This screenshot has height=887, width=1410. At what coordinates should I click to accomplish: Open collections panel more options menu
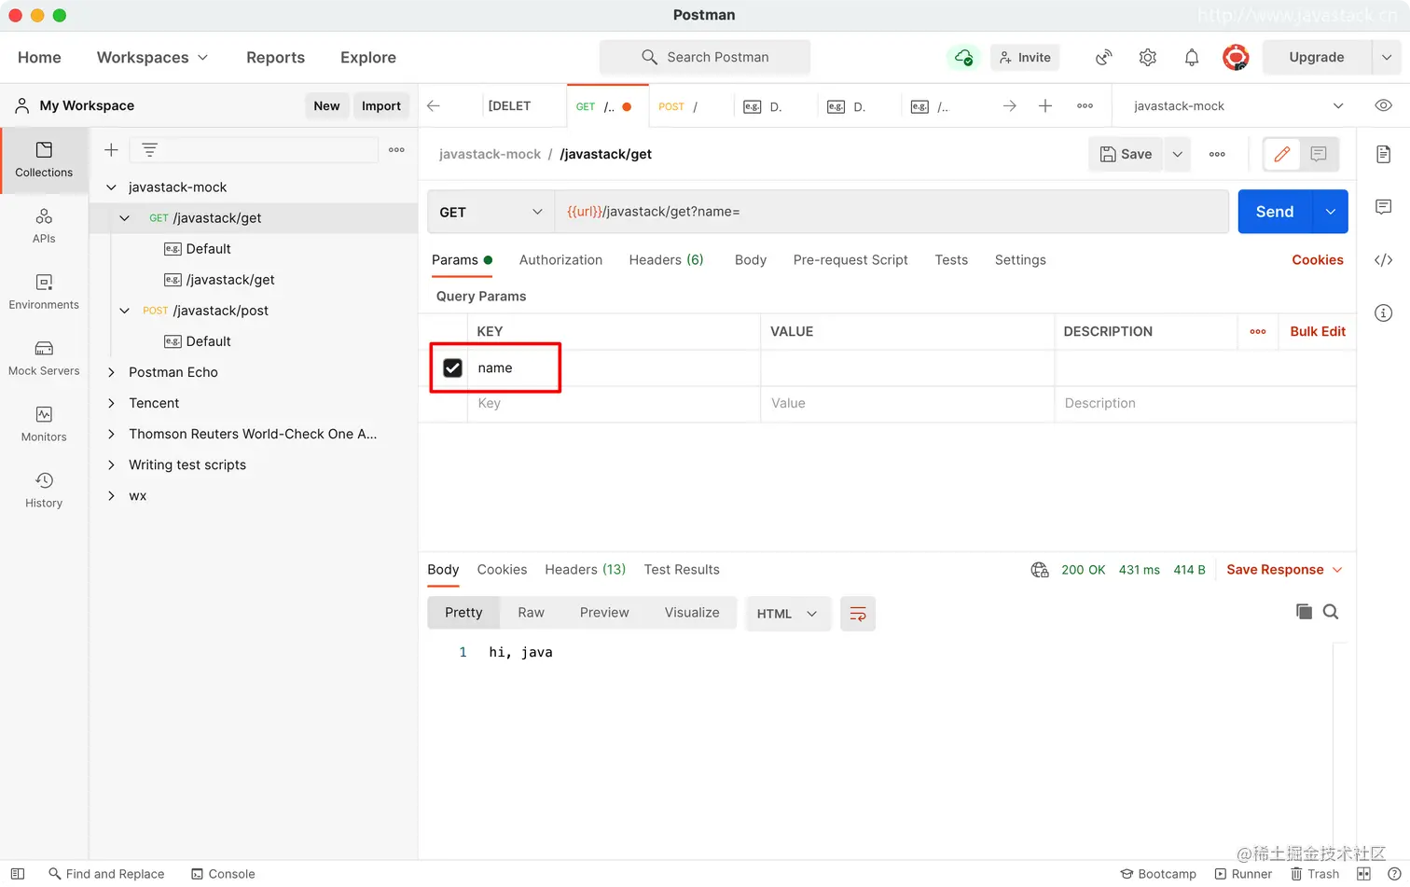[x=396, y=149]
